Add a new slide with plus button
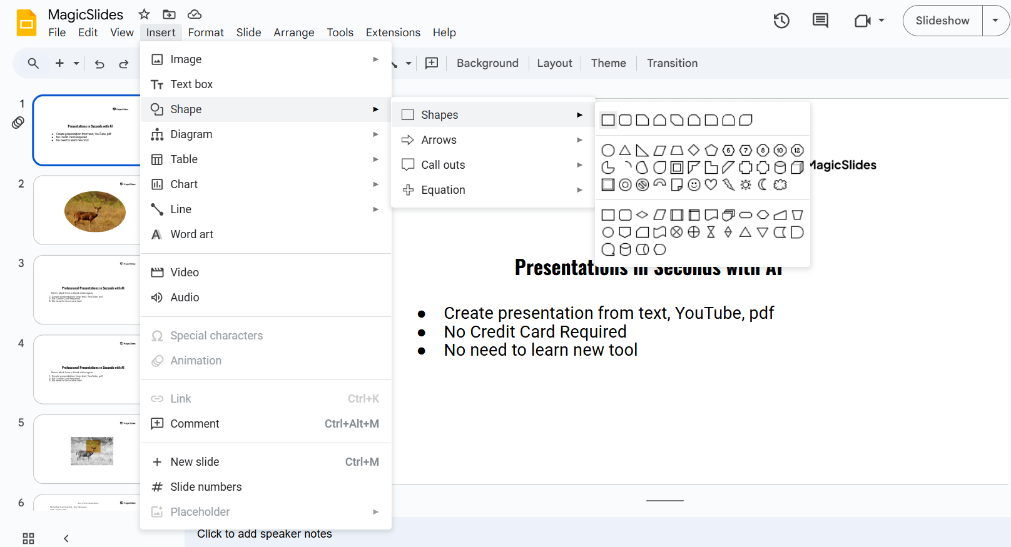This screenshot has height=547, width=1011. [59, 63]
